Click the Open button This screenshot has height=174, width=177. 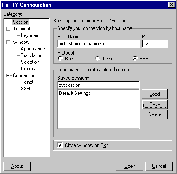pos(130,166)
